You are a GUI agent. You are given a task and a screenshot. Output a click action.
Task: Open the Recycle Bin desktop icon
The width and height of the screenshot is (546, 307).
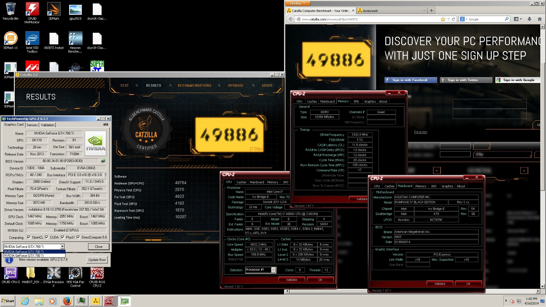pyautogui.click(x=11, y=11)
